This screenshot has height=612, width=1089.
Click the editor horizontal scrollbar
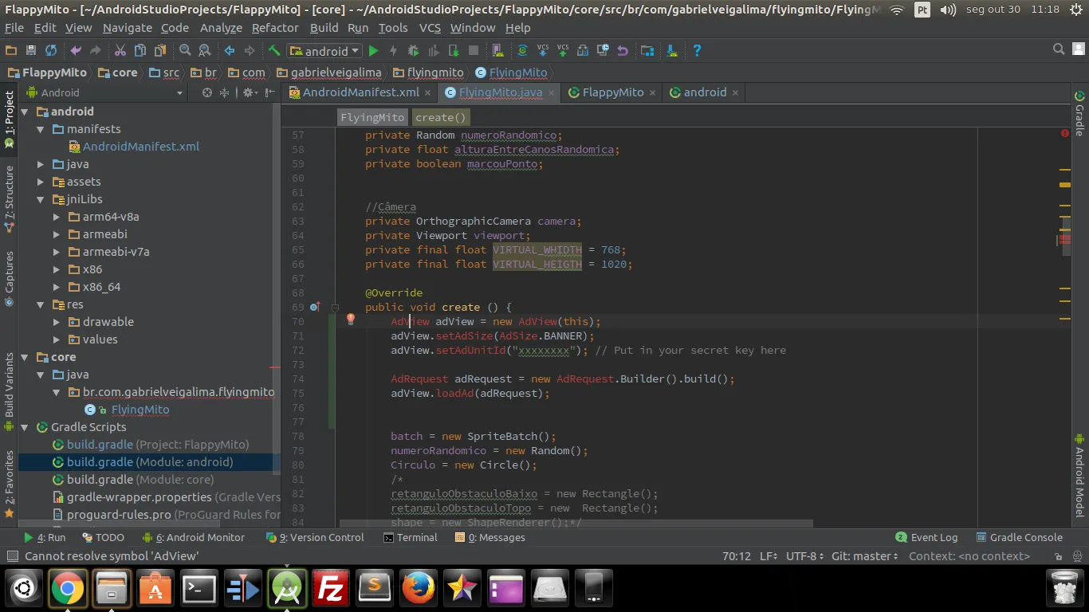pyautogui.click(x=576, y=524)
